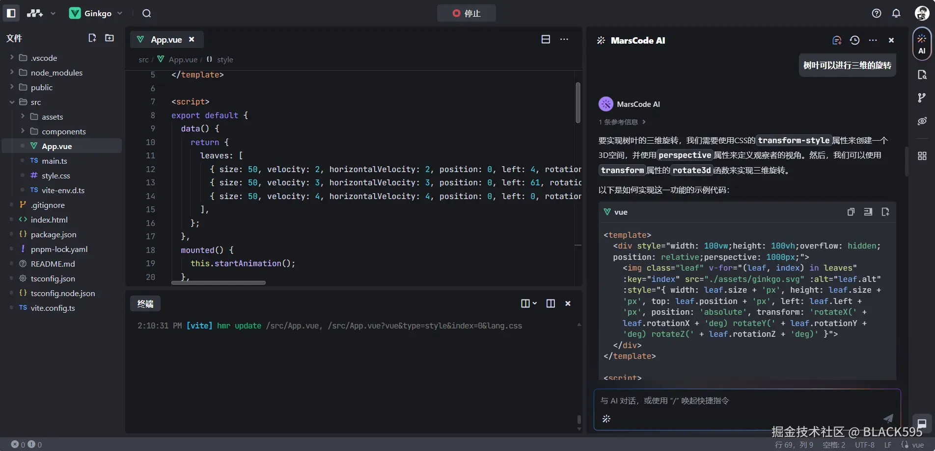Expand the node_modules folder chevron

(x=12, y=73)
